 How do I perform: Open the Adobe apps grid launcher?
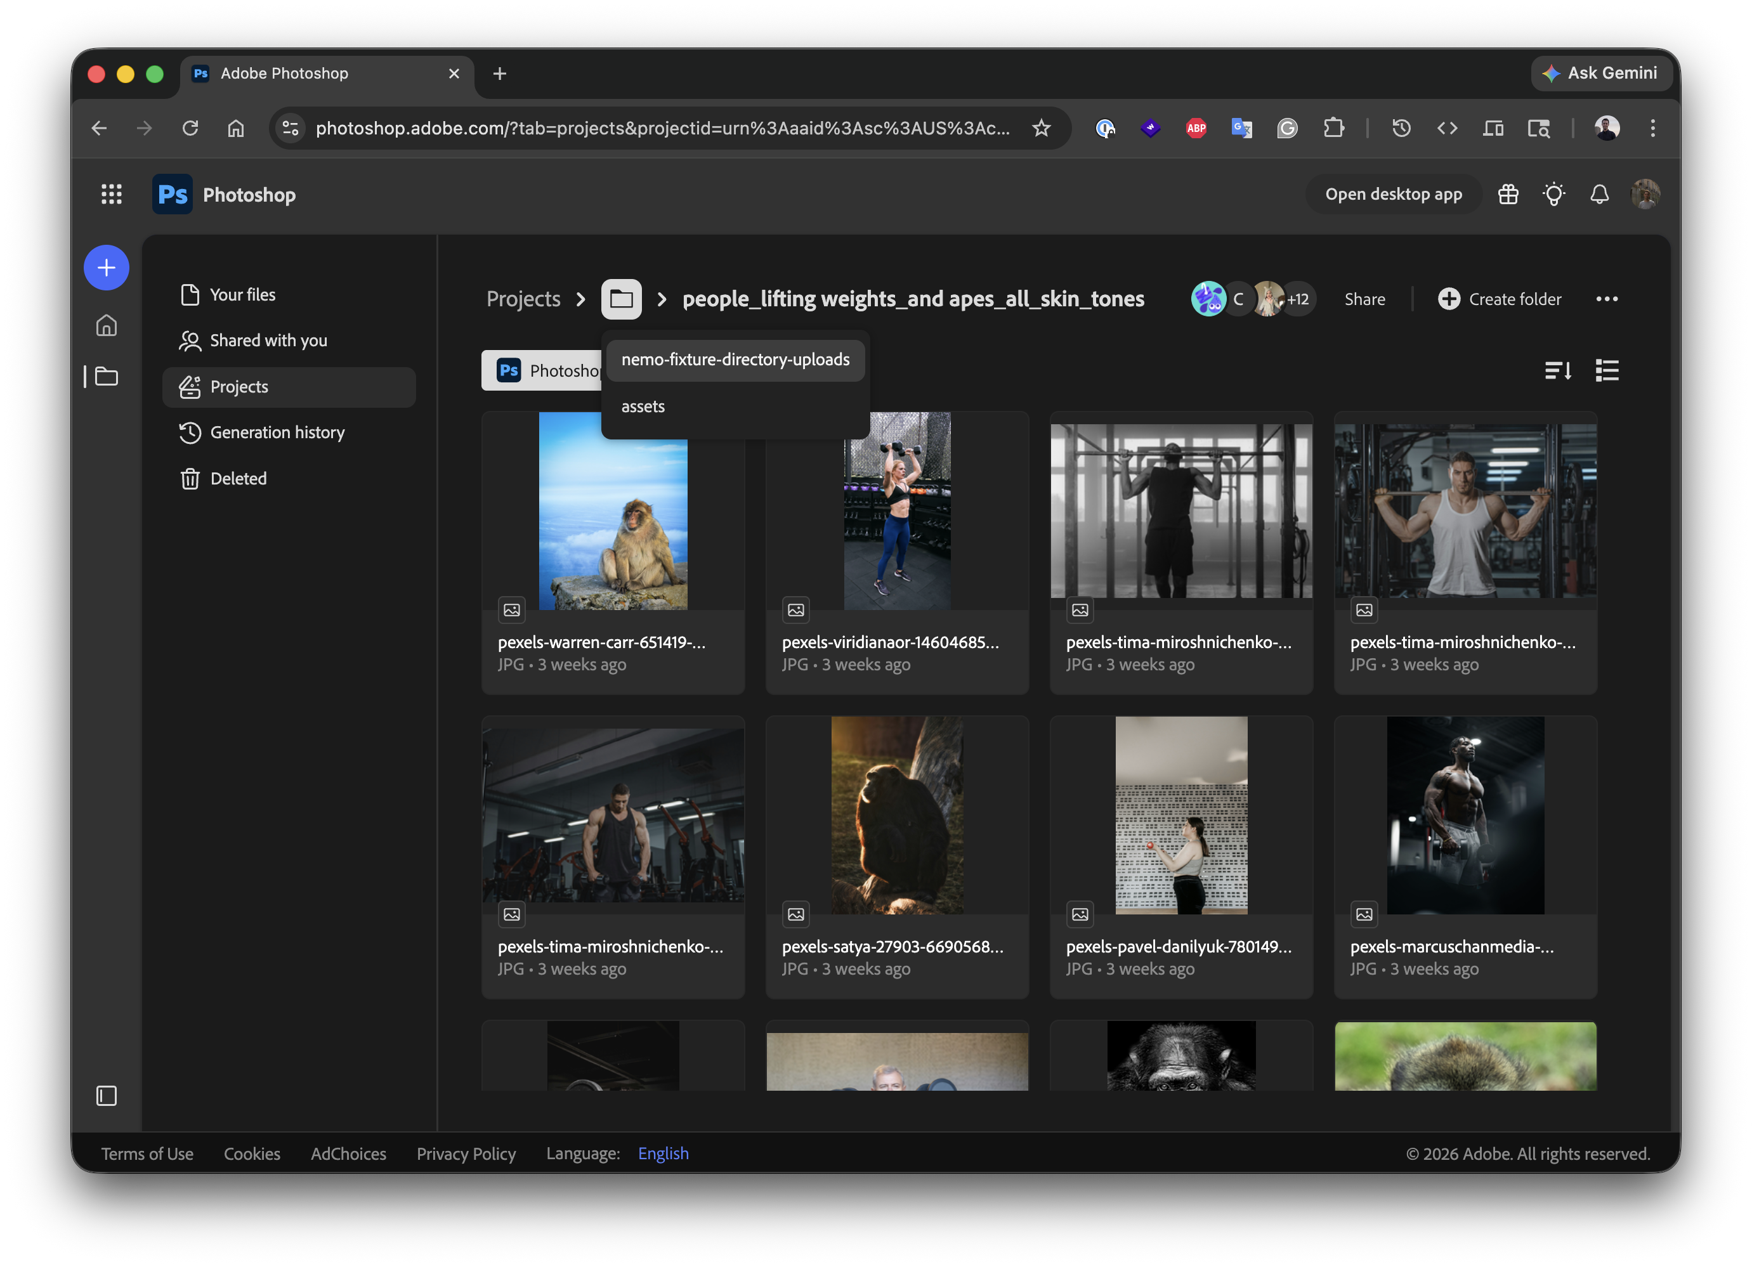tap(111, 194)
